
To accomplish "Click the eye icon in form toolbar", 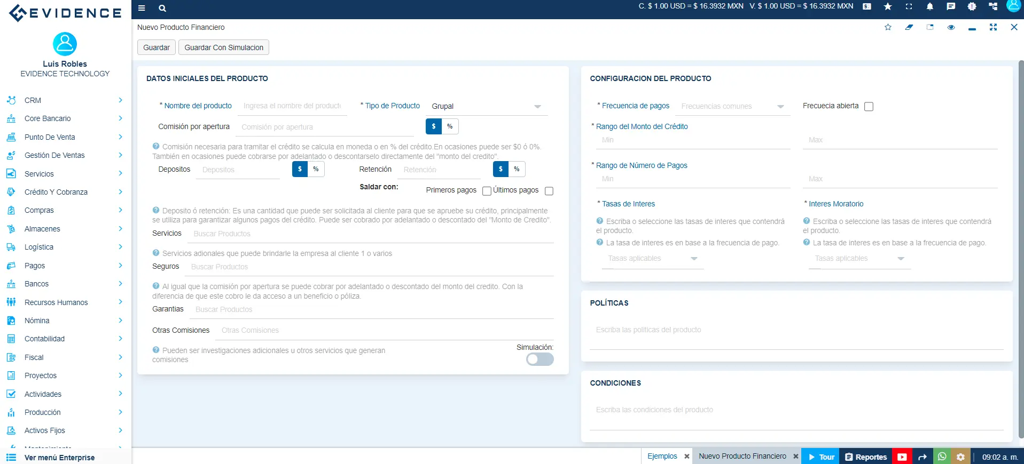I will pos(951,27).
